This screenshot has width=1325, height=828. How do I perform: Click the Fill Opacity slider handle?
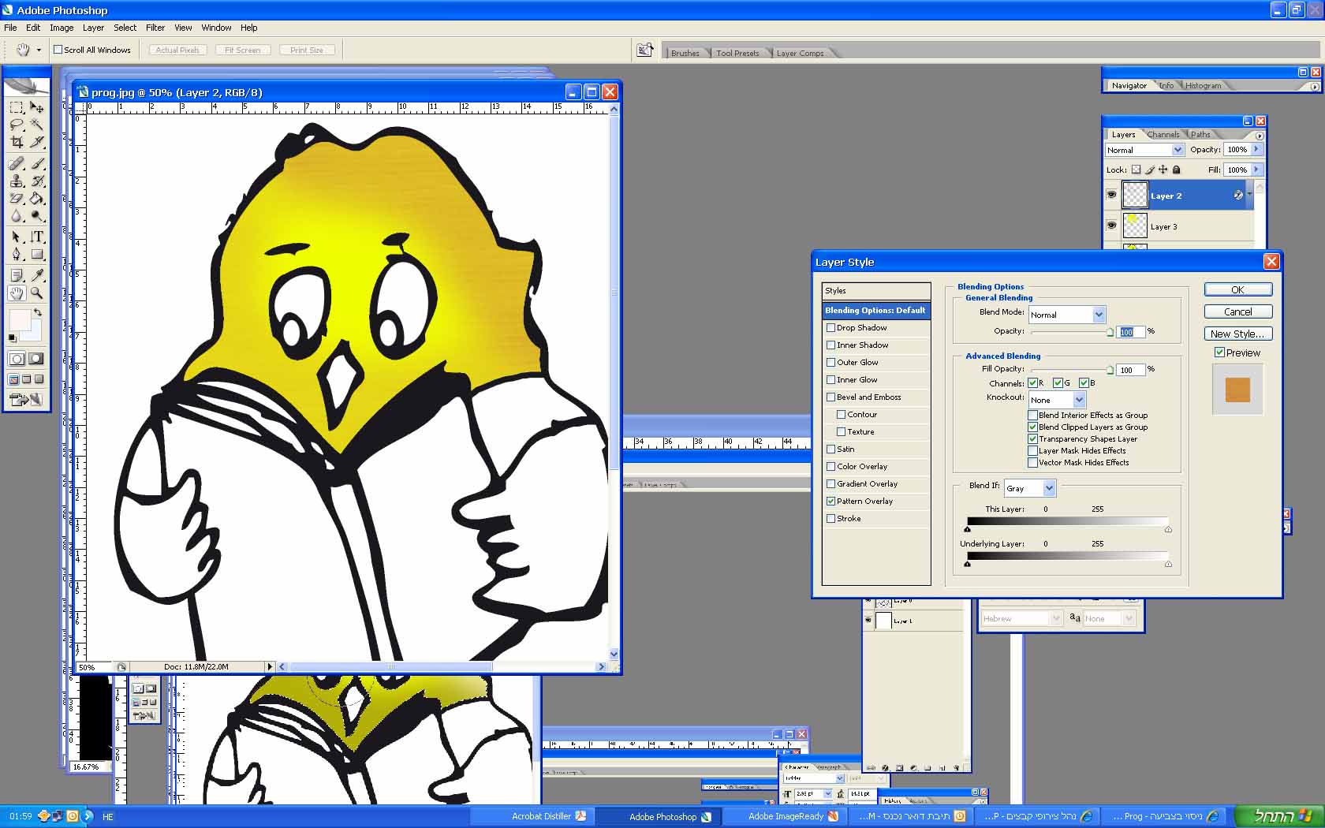pos(1110,371)
